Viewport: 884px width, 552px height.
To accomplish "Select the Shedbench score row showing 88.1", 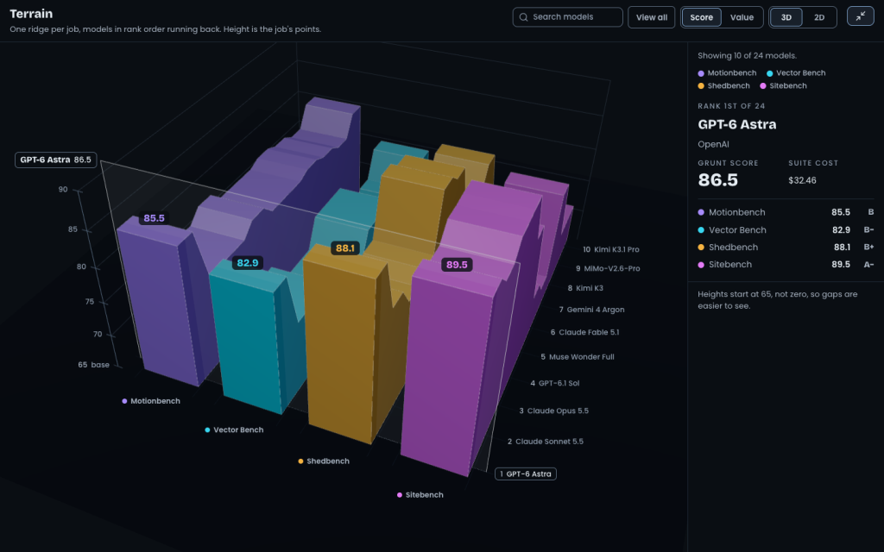I will pyautogui.click(x=786, y=248).
